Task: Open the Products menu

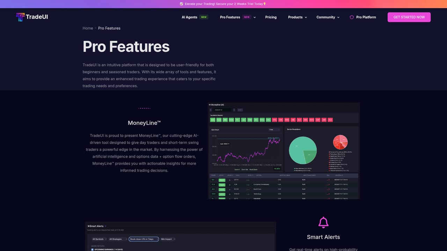Action: pyautogui.click(x=295, y=17)
